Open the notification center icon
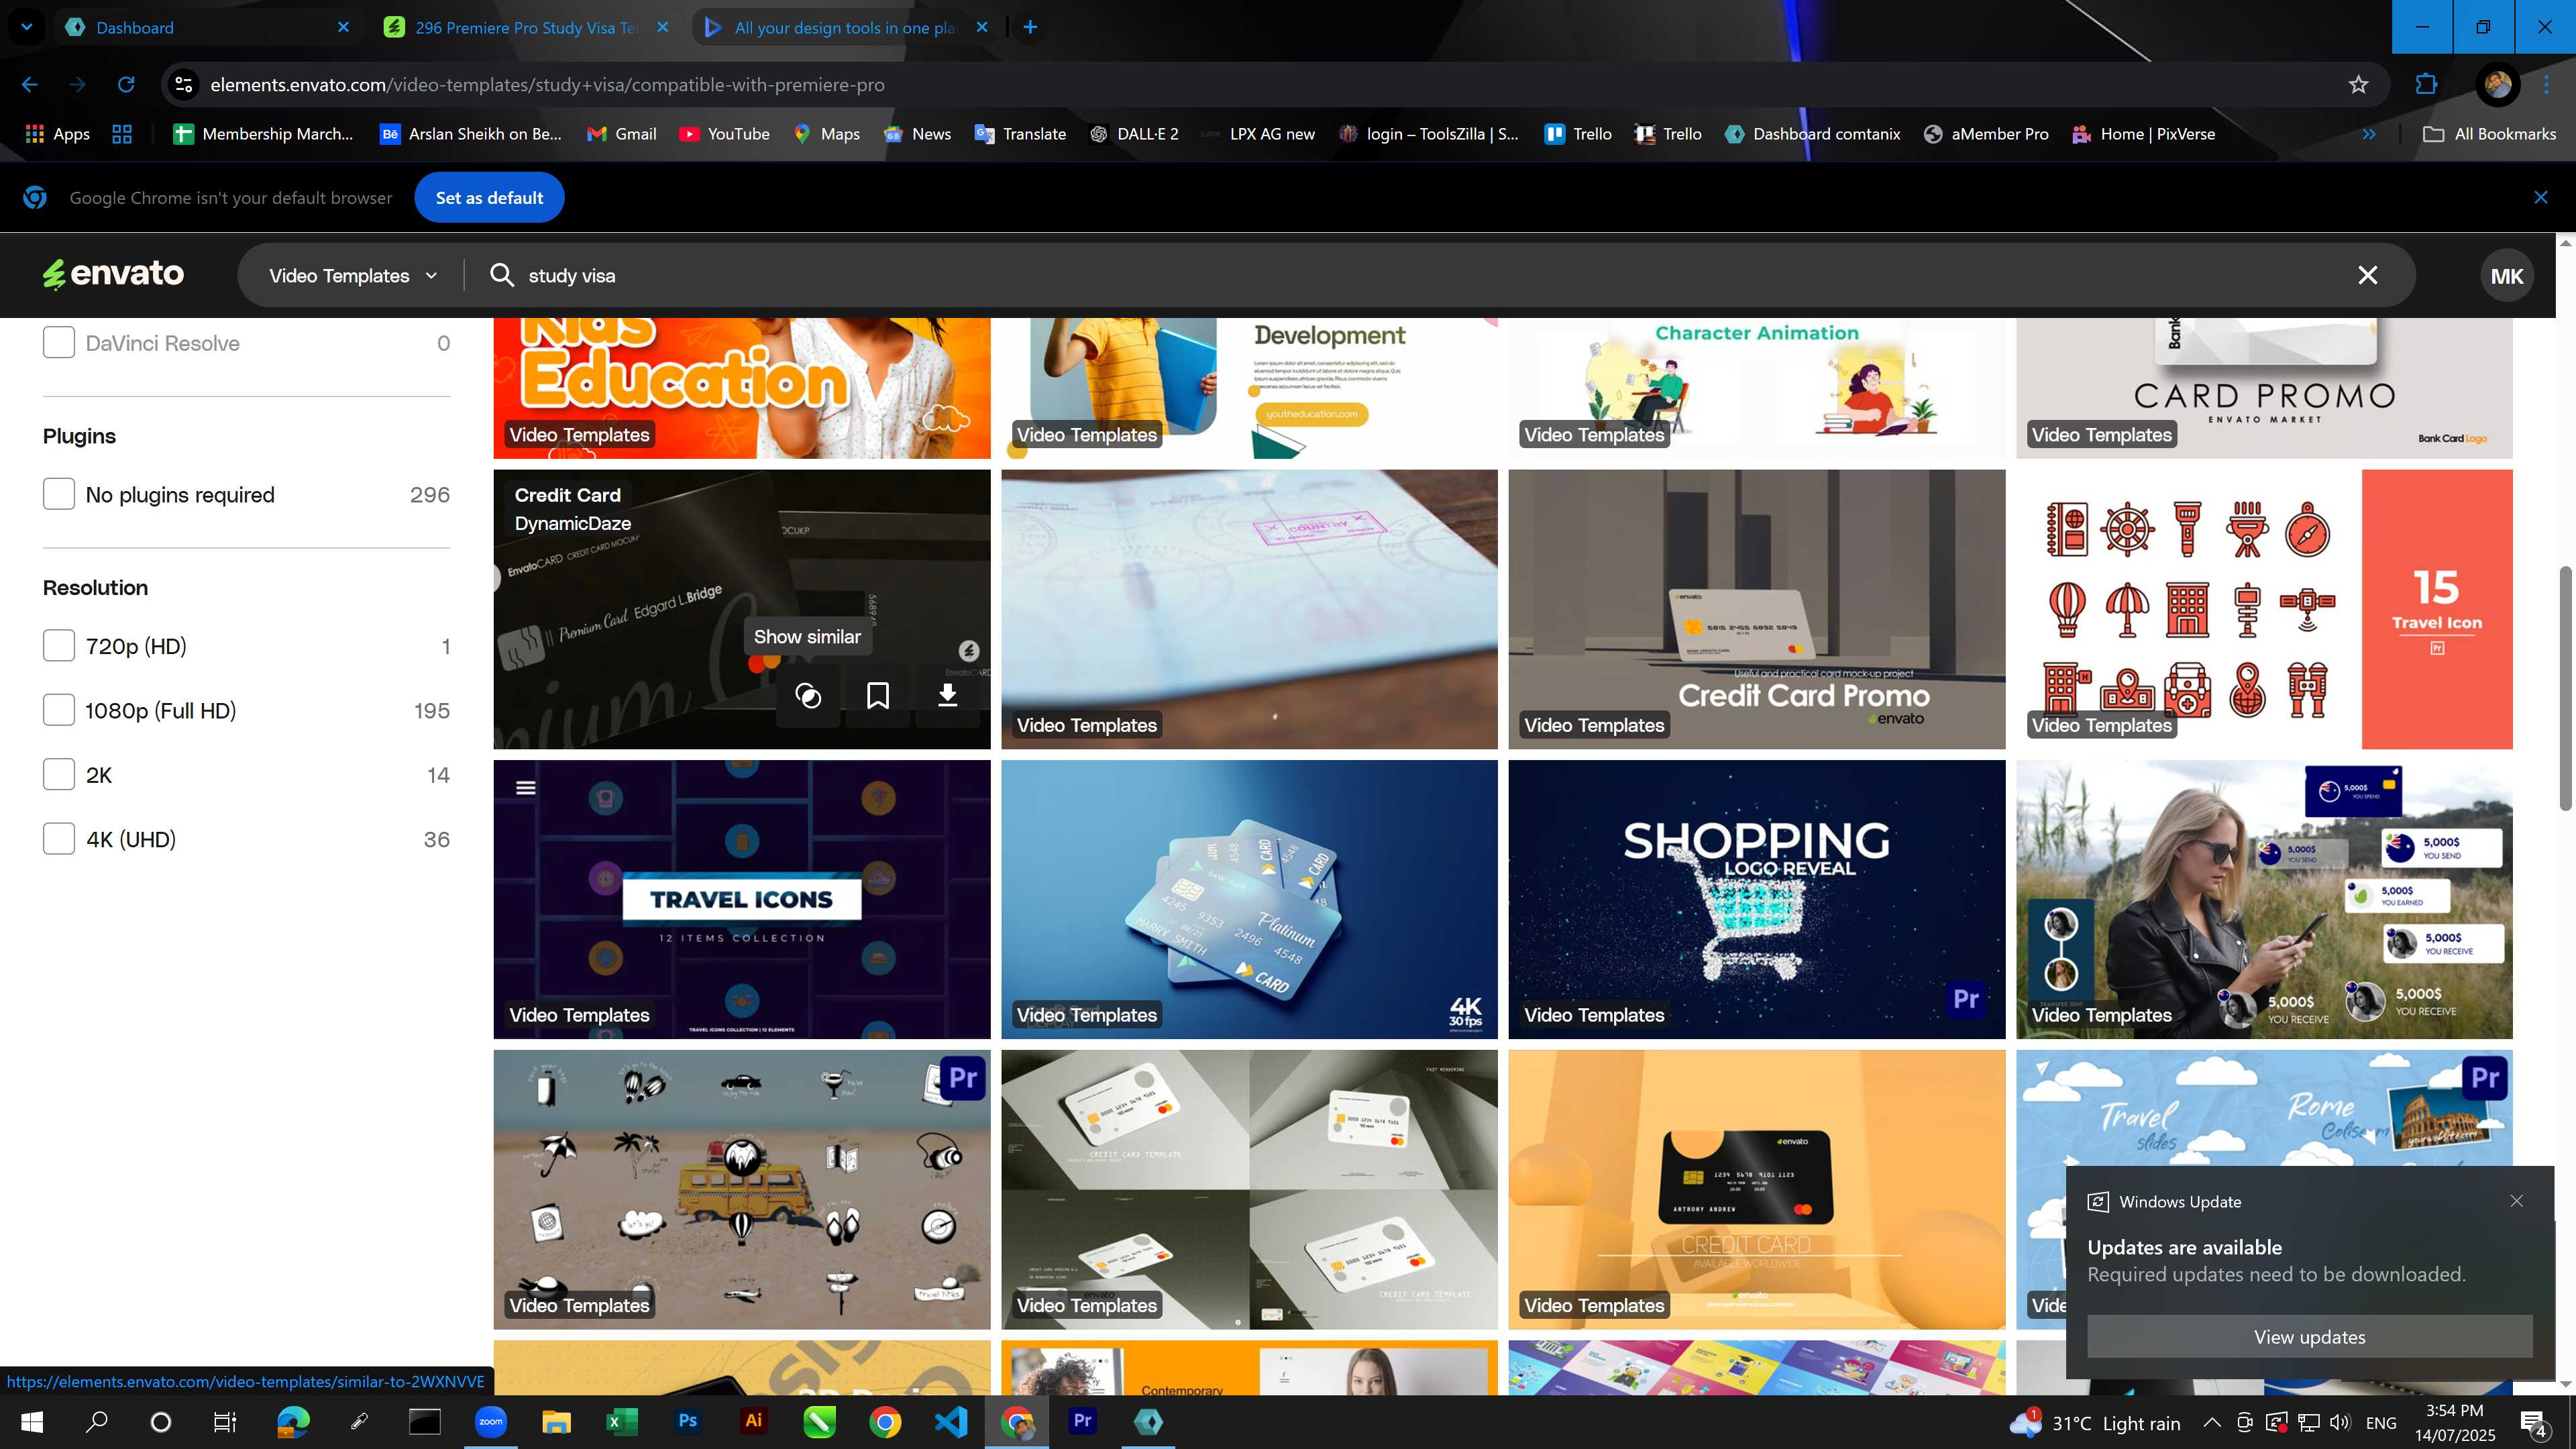Viewport: 2576px width, 1449px height. 2534,1422
